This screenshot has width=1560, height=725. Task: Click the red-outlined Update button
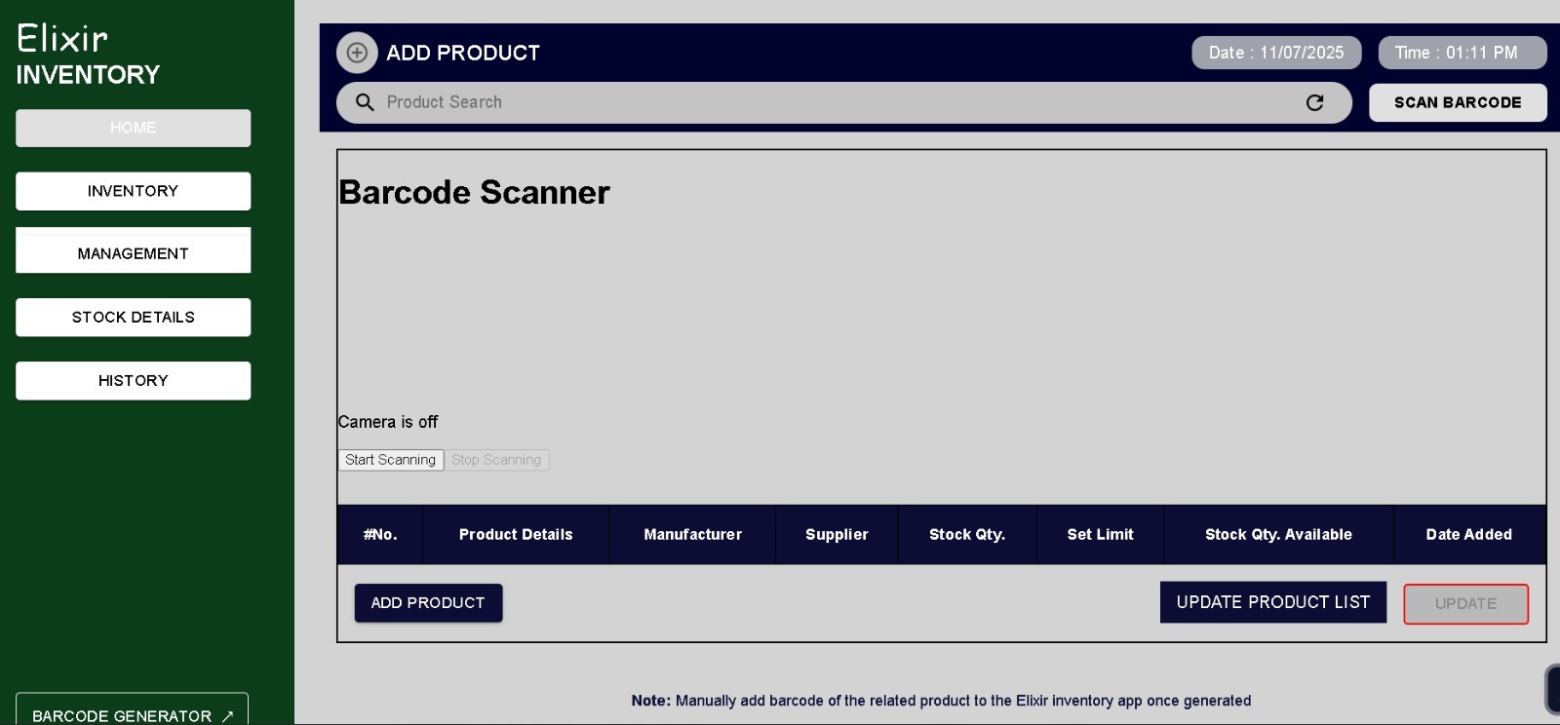(1465, 604)
